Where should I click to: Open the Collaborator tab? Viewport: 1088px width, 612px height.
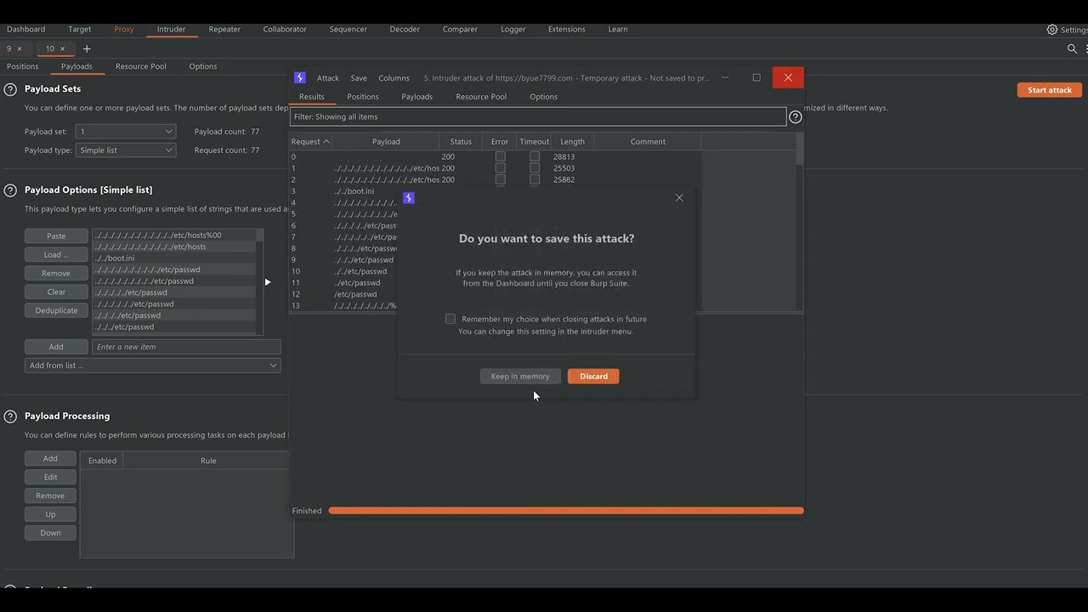tap(285, 30)
